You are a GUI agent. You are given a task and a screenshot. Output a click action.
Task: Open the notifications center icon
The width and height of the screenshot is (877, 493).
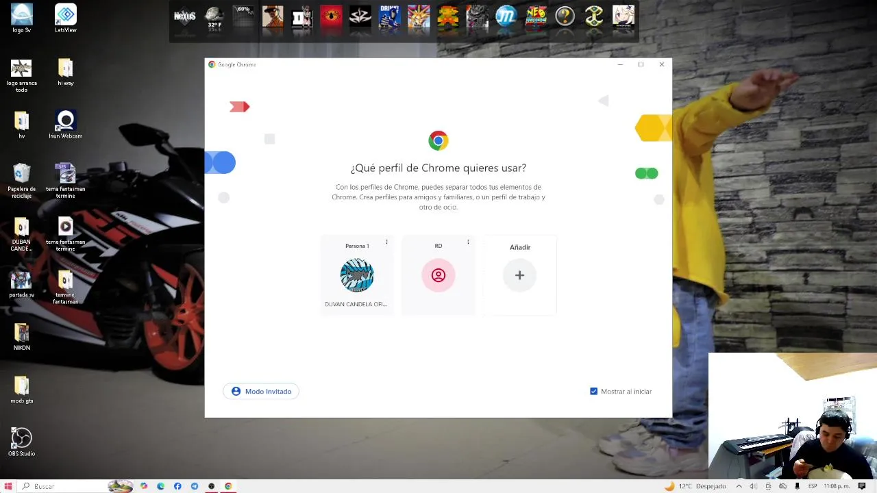click(x=862, y=486)
